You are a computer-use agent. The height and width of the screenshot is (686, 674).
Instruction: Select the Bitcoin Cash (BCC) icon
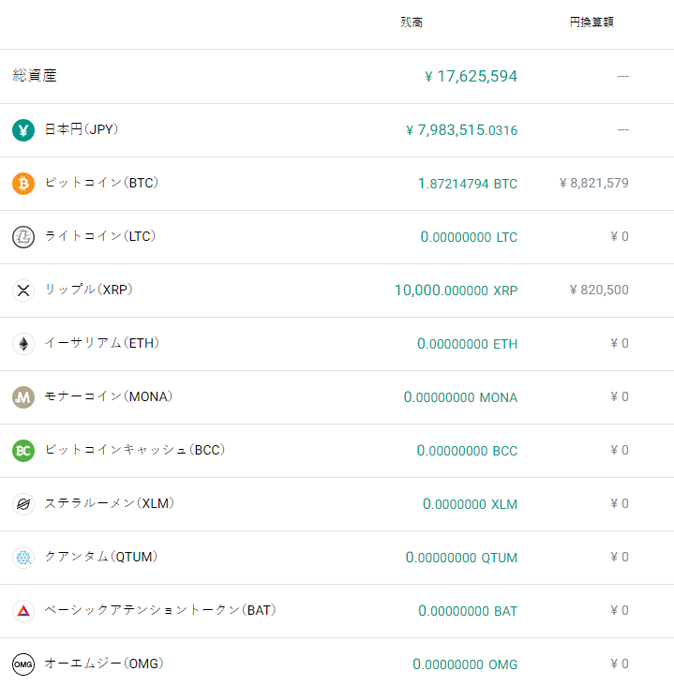[x=23, y=451]
